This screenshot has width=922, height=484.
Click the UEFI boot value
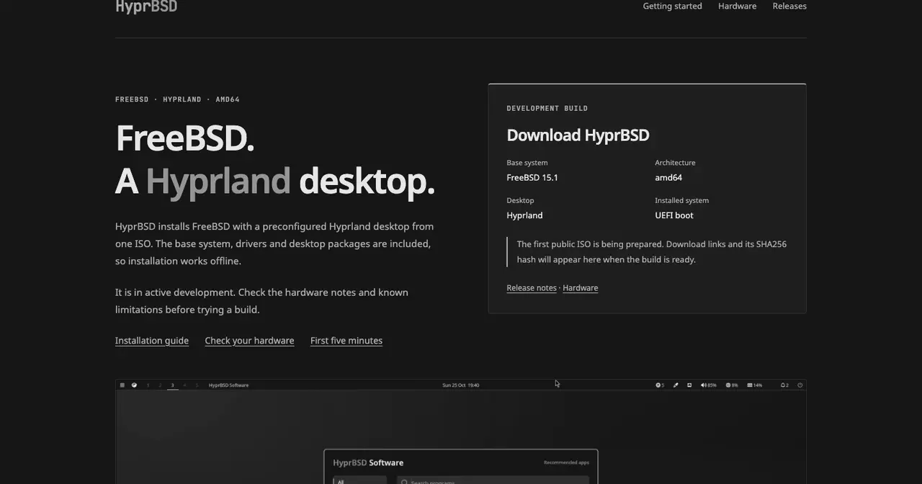(674, 215)
